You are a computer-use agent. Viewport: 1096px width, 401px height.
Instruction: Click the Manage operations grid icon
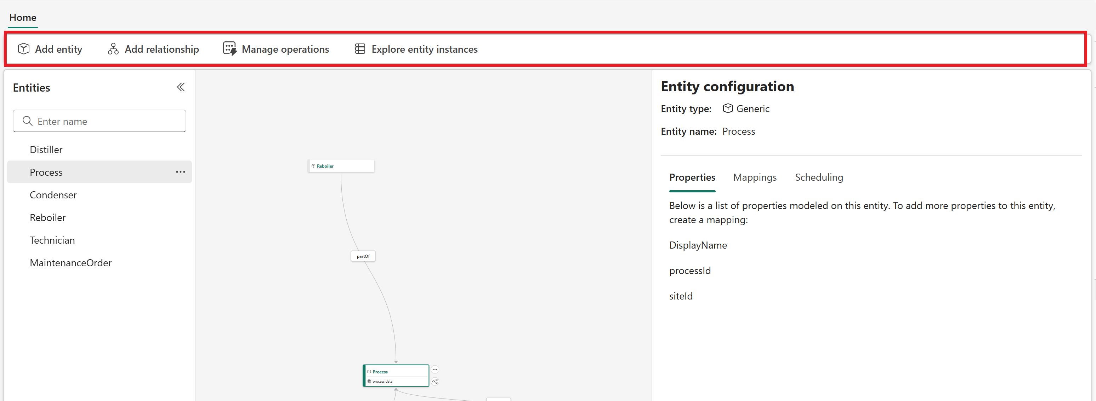pos(229,49)
